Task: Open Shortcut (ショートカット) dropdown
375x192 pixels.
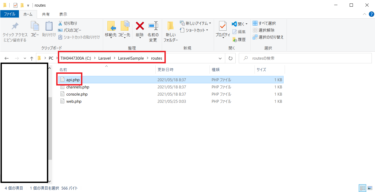Action: coord(194,30)
